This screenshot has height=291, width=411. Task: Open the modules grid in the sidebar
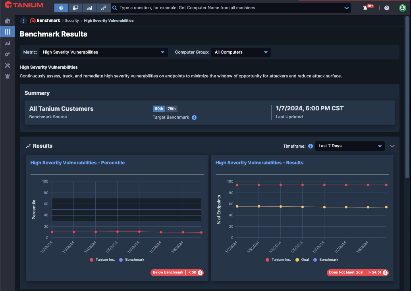tap(7, 32)
